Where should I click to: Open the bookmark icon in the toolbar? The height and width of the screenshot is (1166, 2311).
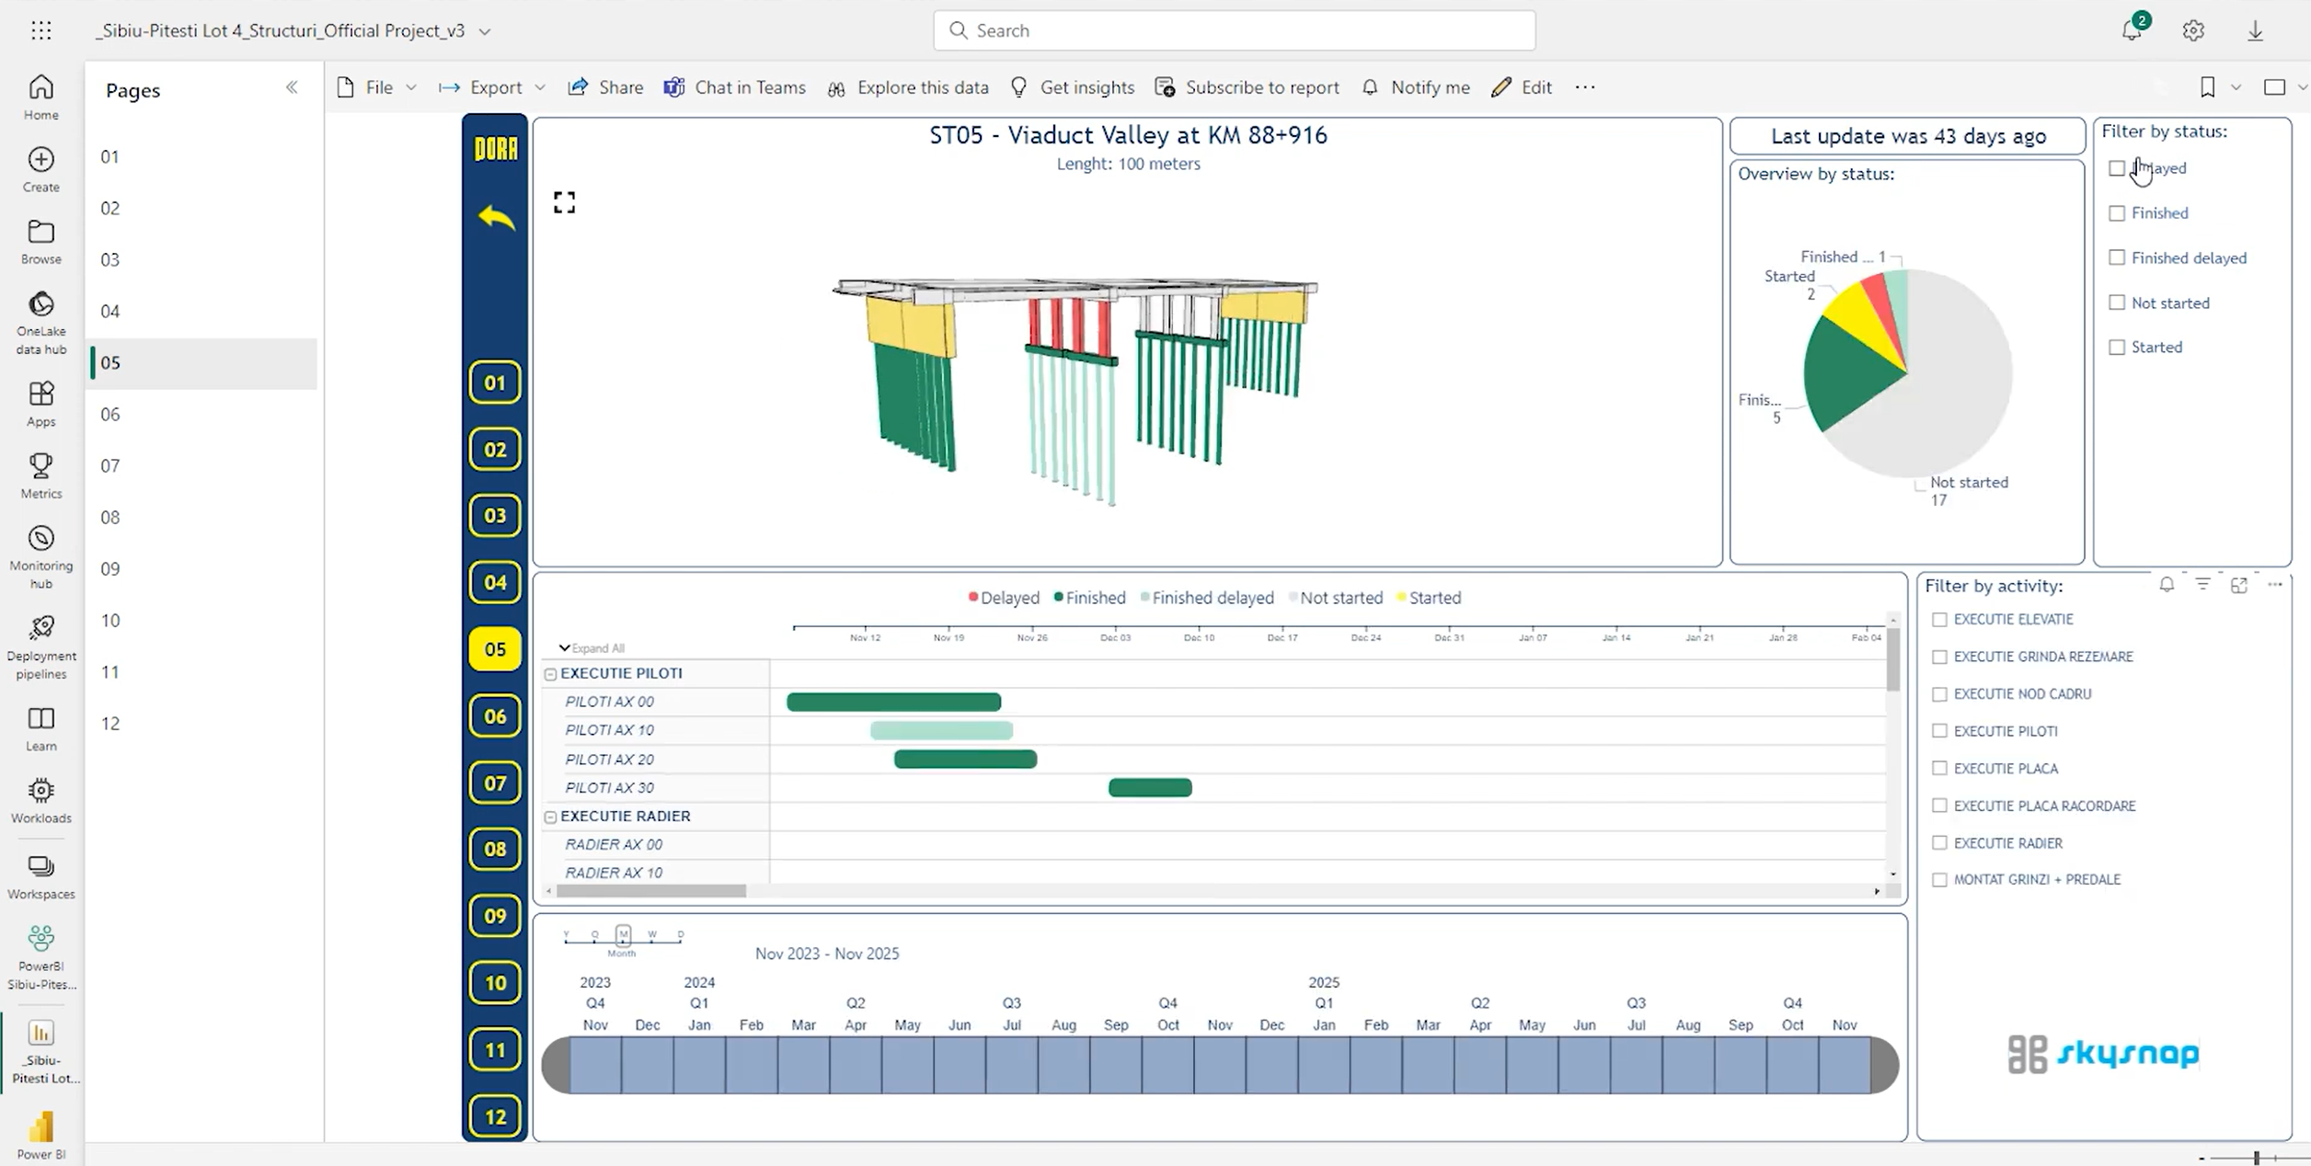pyautogui.click(x=2207, y=87)
